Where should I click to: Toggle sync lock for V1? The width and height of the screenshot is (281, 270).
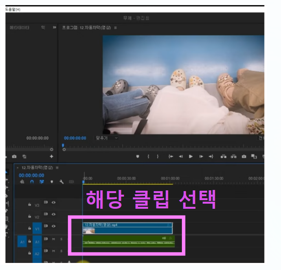tap(46, 226)
